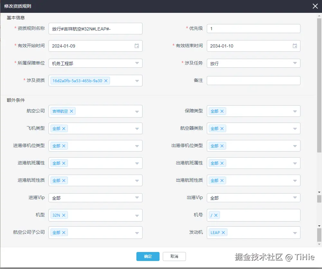Remove 全部 tag in 航空器类别

coord(222,128)
